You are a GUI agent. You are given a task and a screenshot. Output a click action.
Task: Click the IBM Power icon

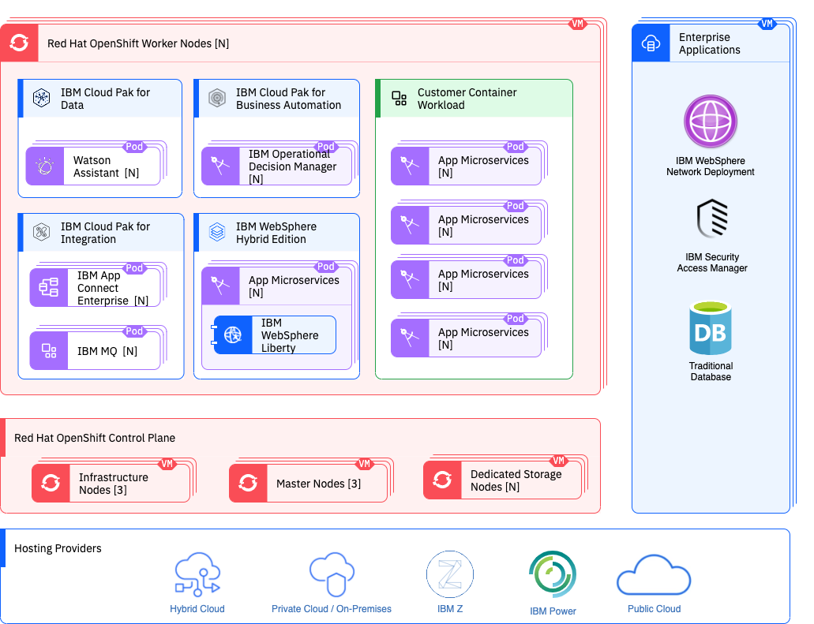point(552,575)
